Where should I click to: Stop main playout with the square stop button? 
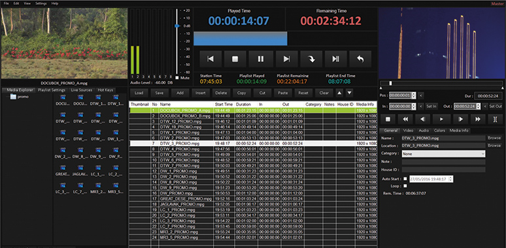point(235,59)
